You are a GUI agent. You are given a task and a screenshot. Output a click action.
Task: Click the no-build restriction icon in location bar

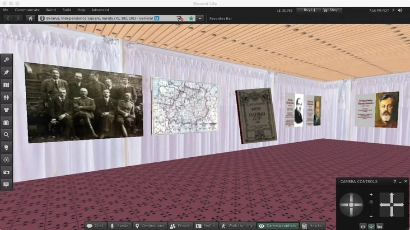(180, 18)
